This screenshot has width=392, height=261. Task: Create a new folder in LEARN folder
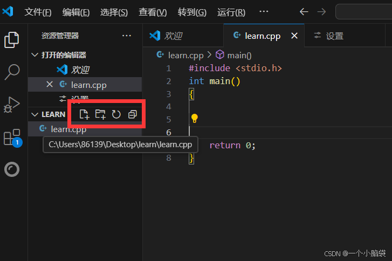[x=100, y=114]
